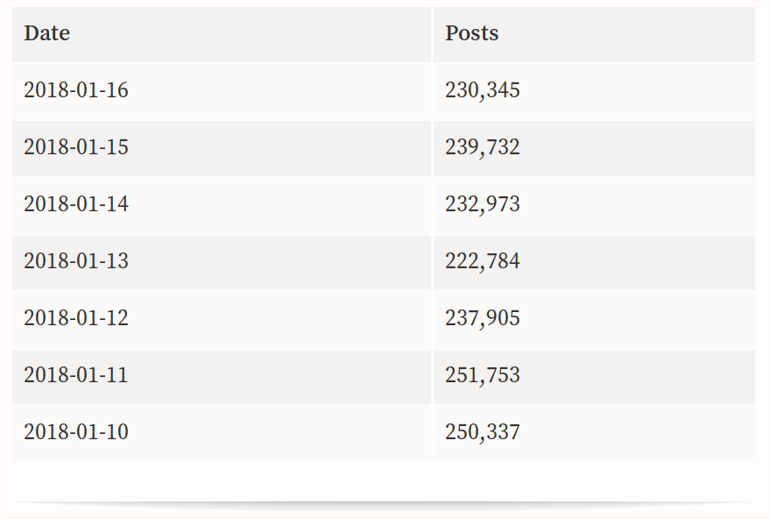Select the 2018-01-14 date cell

tap(222, 205)
